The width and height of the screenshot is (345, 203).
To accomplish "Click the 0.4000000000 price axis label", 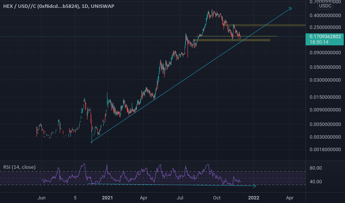I will [325, 16].
